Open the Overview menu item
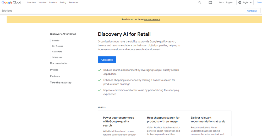Viewport: 262px width, 136px height. click(31, 3)
